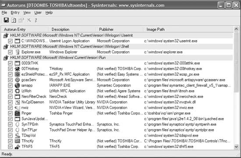The image size is (241, 158).
Task: Open the Entry menu
Action: [15, 13]
